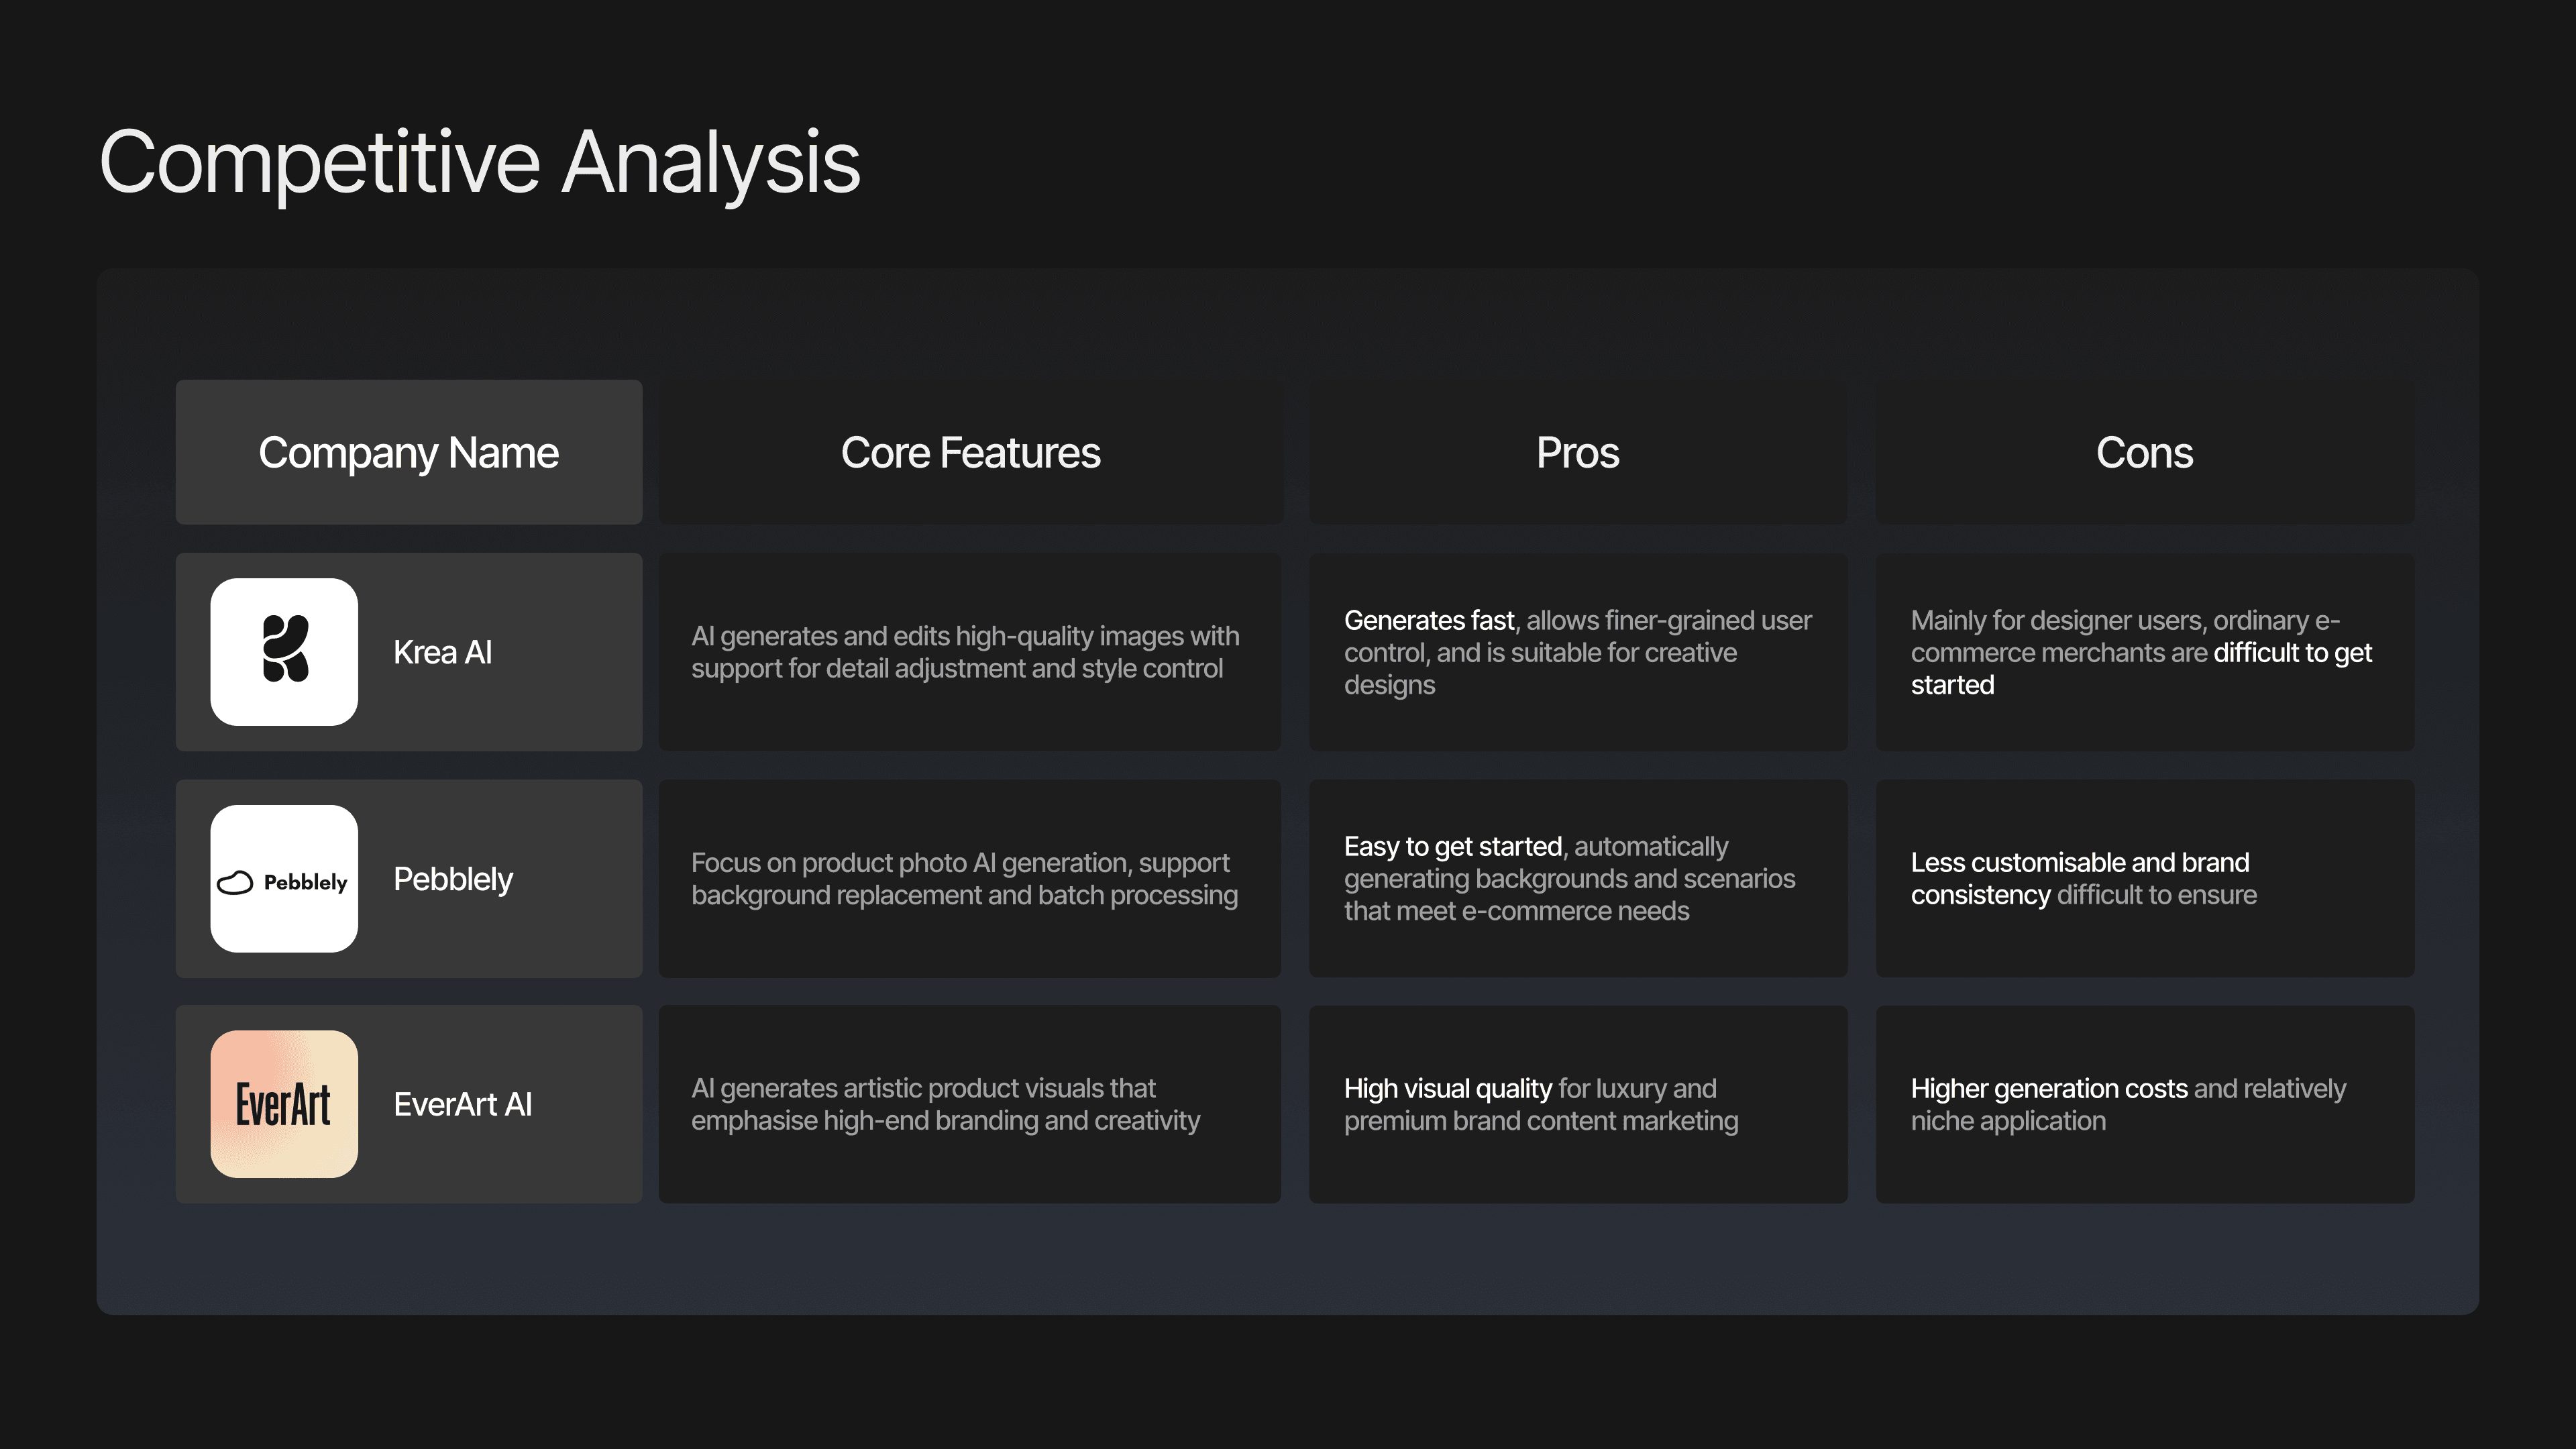Select the Pebblely company name text
The width and height of the screenshot is (2576, 1449).
453,879
